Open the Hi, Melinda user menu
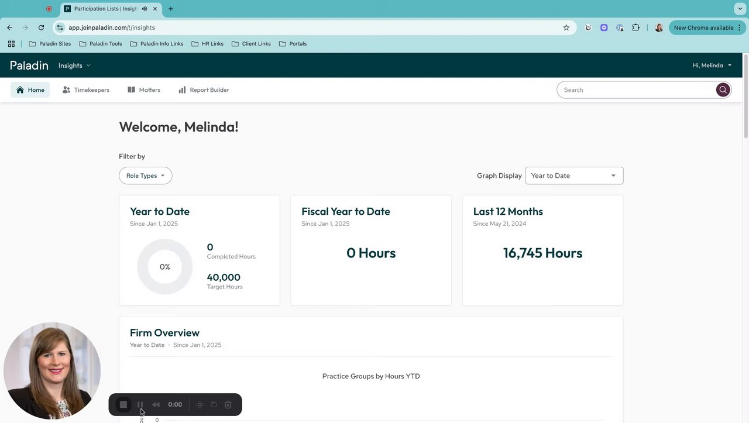This screenshot has height=423, width=749. pos(712,66)
